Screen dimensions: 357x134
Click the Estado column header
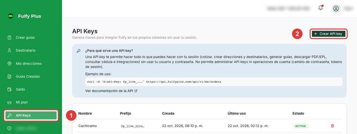click(x=298, y=113)
